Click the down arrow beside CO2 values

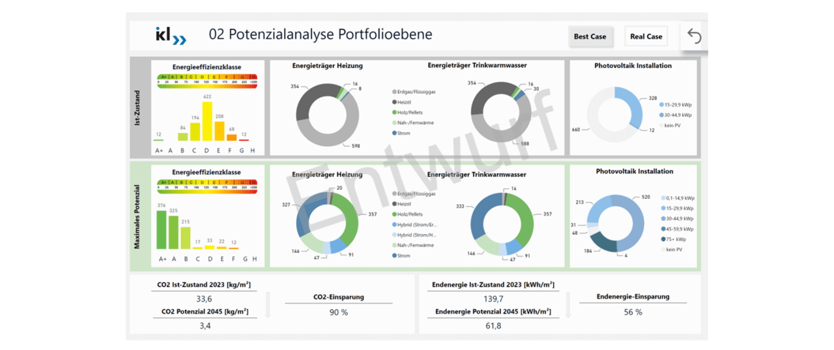tap(267, 305)
